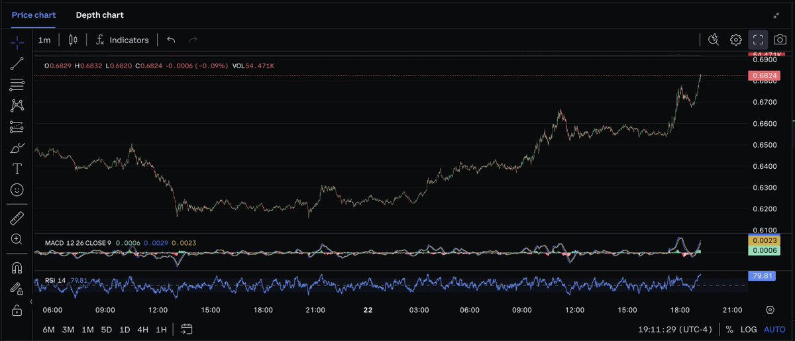Select the brush drawing tool
Viewport: 795px width, 341px height.
(x=17, y=148)
